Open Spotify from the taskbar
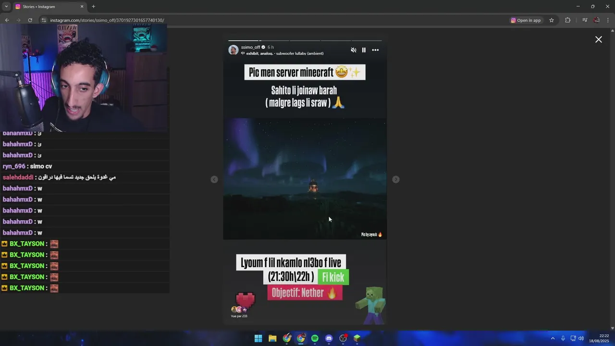Viewport: 615px width, 346px height. 315,338
